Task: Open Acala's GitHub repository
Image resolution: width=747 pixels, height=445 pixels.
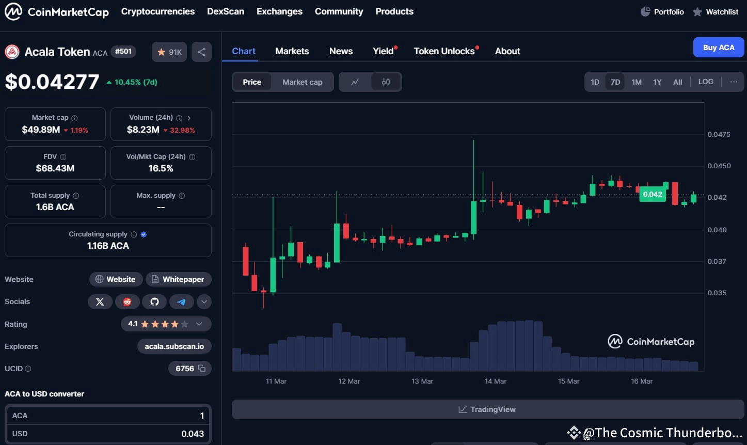Action: click(154, 301)
